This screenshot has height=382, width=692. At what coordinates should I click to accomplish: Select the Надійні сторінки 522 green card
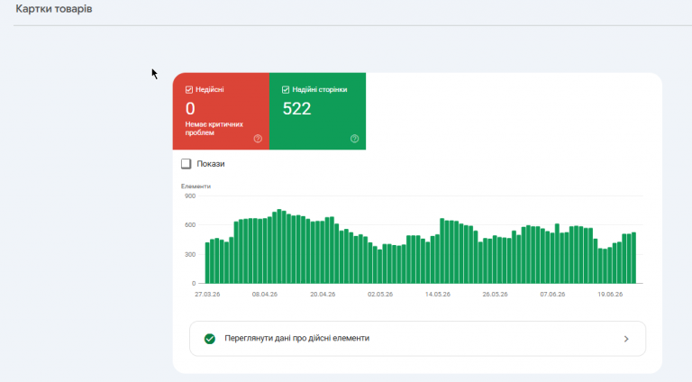[x=317, y=111]
